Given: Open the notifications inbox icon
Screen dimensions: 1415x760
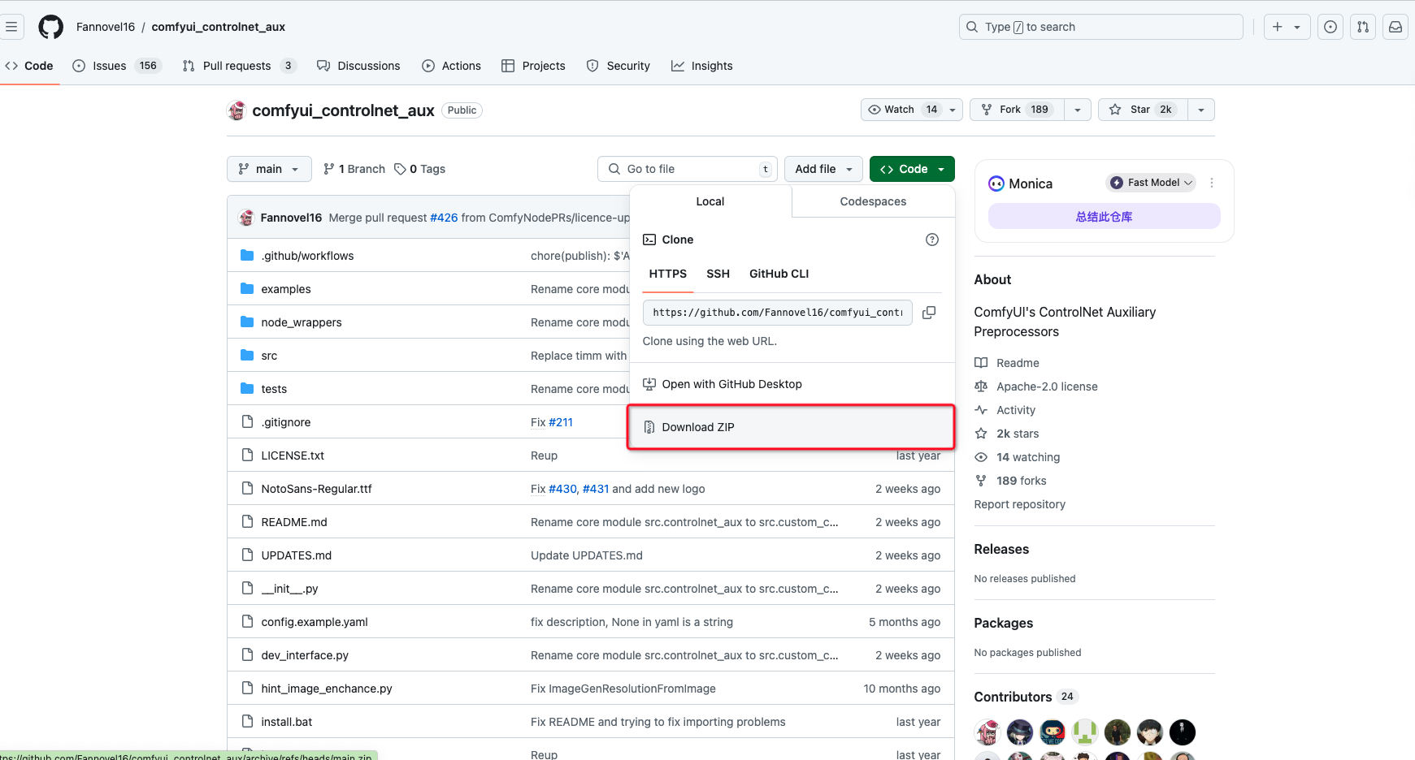Looking at the screenshot, I should pos(1395,27).
